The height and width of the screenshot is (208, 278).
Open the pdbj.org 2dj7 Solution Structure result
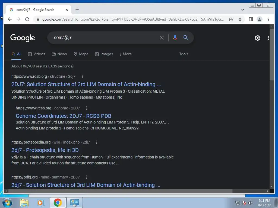[x=86, y=185]
